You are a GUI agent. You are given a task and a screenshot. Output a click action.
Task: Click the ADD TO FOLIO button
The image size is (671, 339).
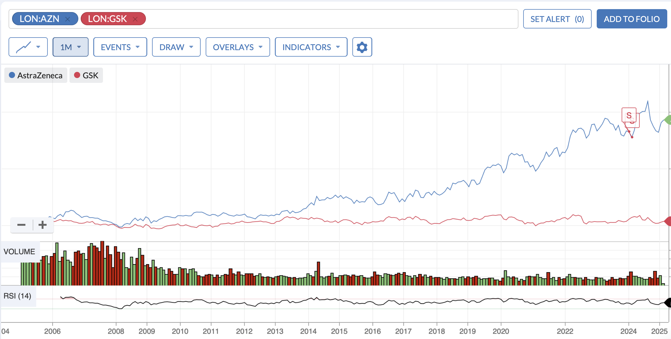(632, 19)
